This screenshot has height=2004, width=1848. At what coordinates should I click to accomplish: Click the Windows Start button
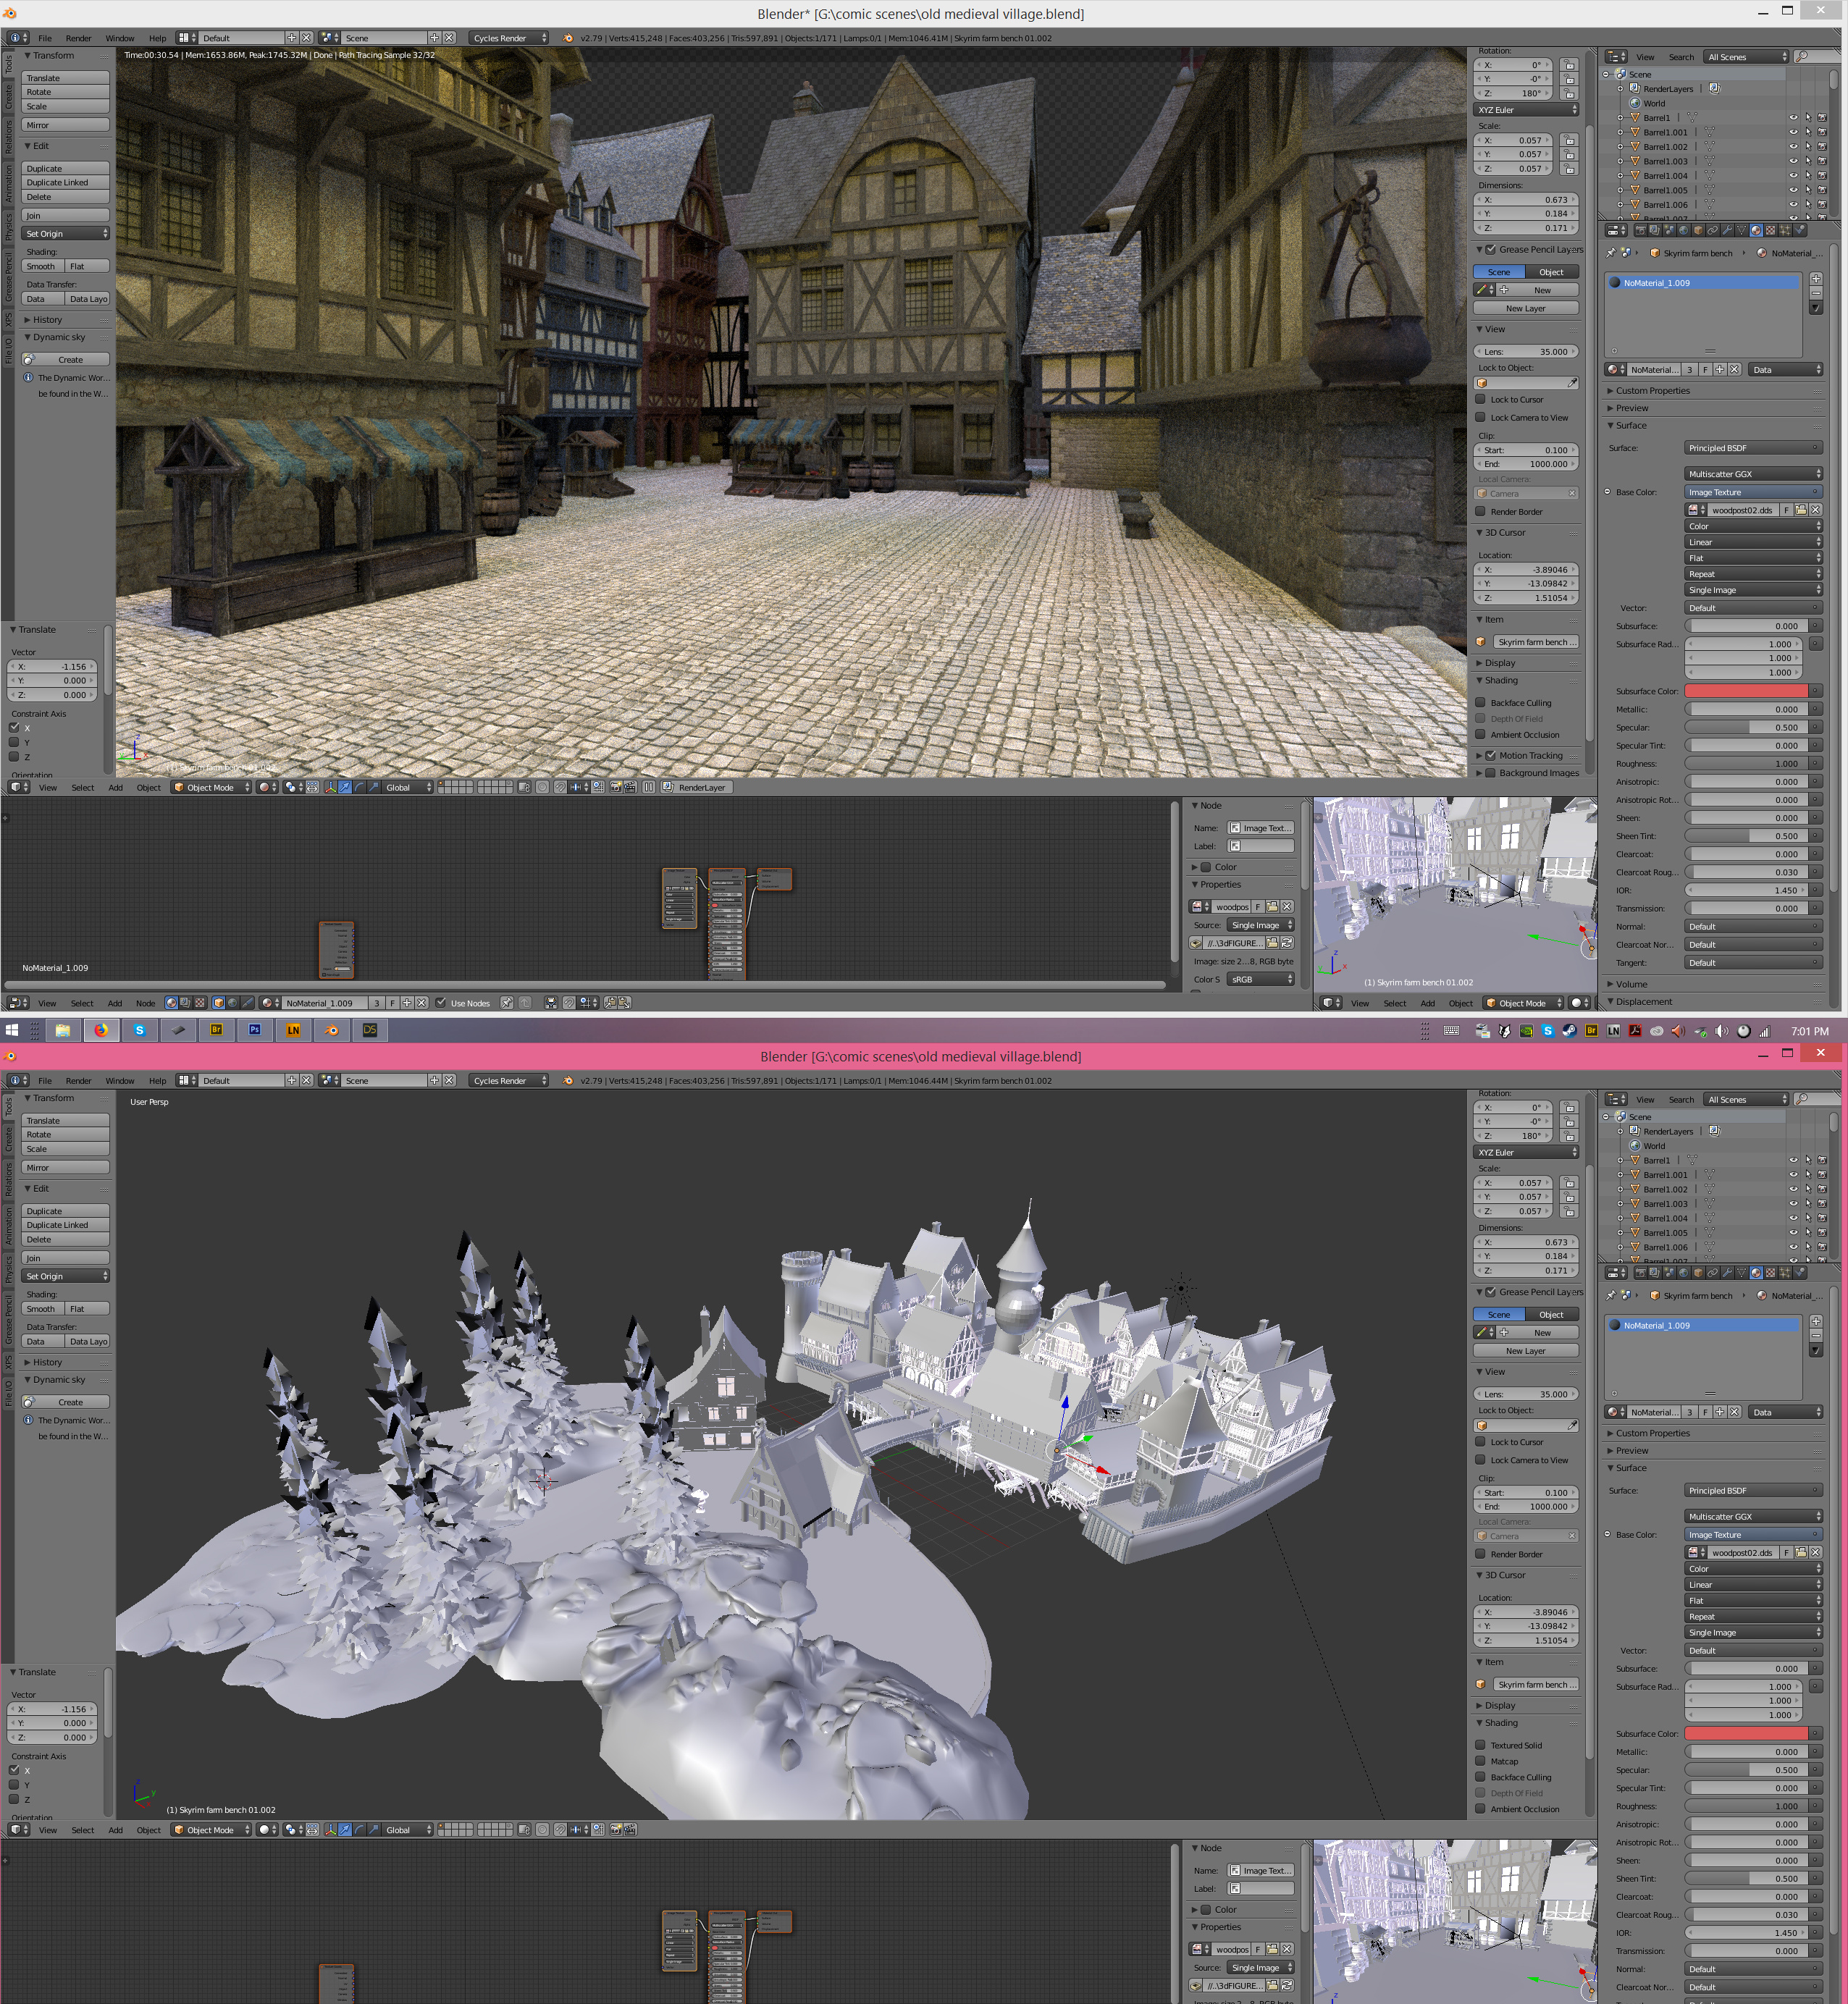pyautogui.click(x=11, y=1030)
